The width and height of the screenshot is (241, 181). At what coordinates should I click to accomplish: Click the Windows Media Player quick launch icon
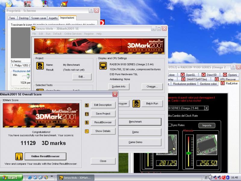46,177
